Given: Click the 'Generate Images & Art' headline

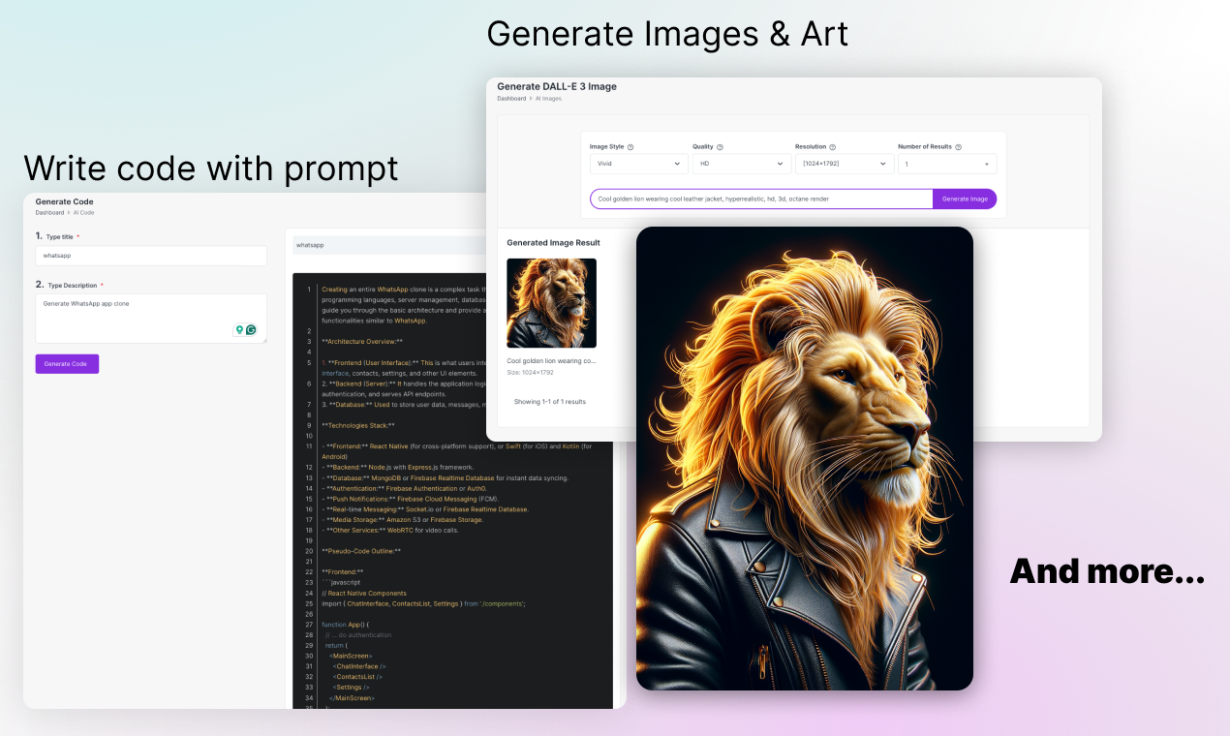Looking at the screenshot, I should point(667,34).
